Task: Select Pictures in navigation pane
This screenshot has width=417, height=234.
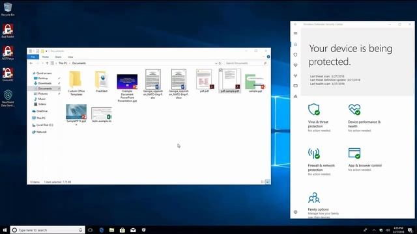Action: coord(43,94)
